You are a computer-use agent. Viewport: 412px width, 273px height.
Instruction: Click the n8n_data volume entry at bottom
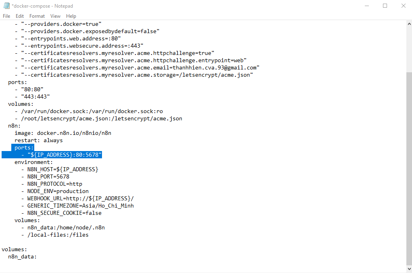[x=22, y=256]
